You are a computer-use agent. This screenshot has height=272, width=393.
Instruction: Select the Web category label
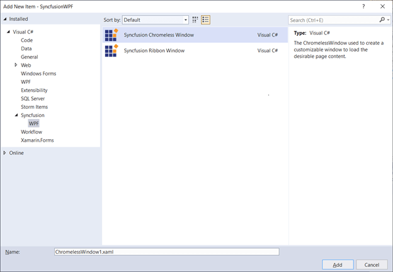click(x=26, y=65)
